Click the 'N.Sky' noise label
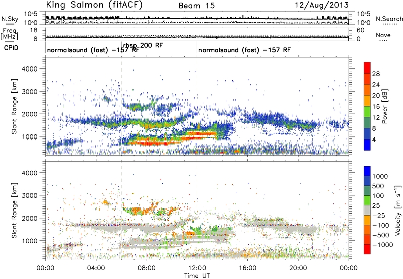This screenshot has width=403, height=279. coord(10,19)
